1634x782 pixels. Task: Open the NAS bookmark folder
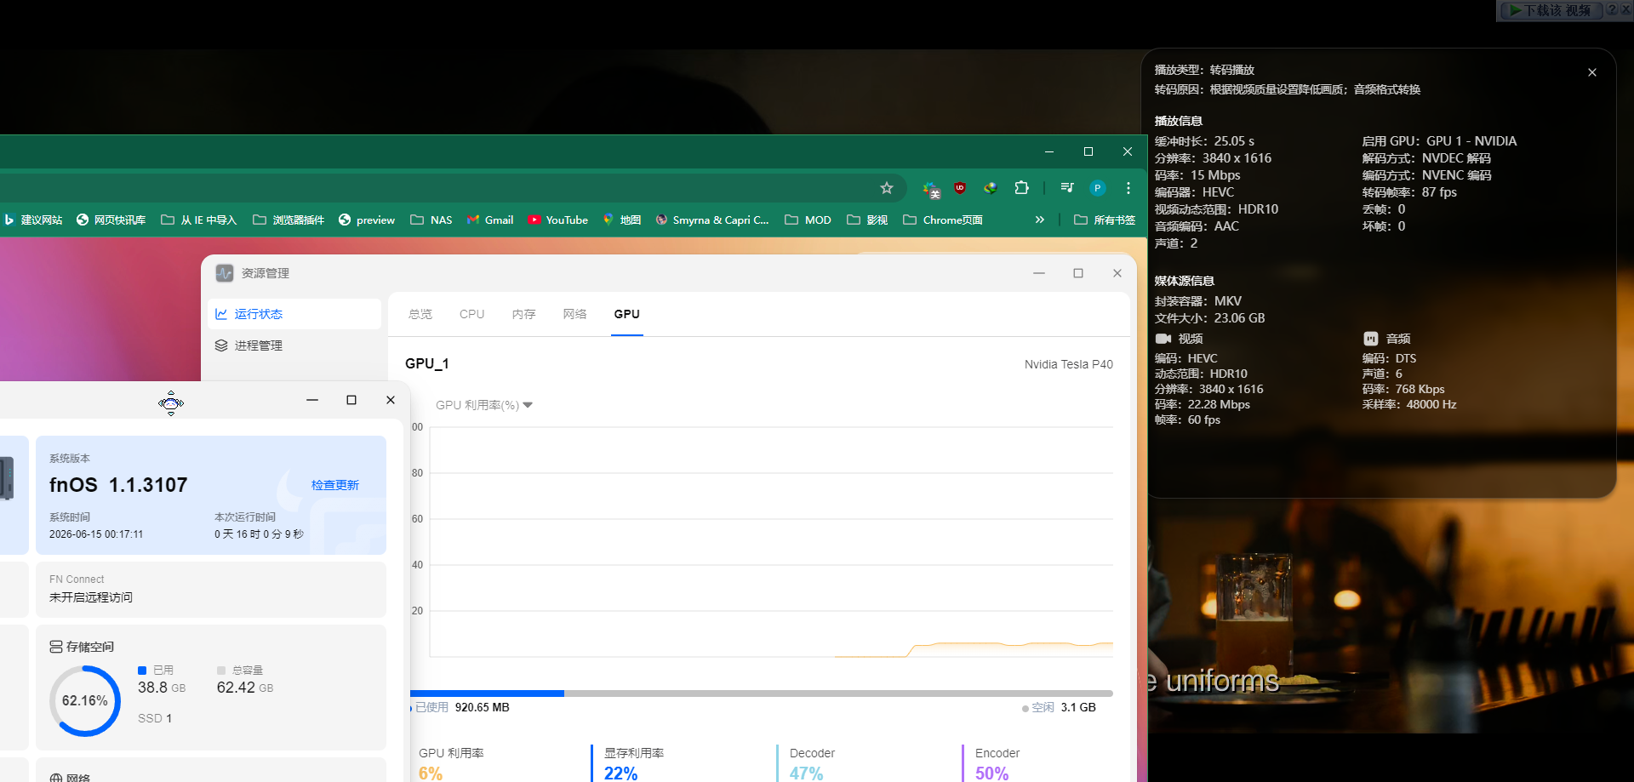click(x=431, y=220)
